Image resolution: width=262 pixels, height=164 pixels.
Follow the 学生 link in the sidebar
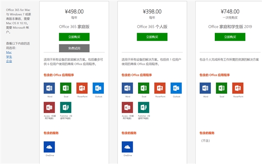pos(9,57)
